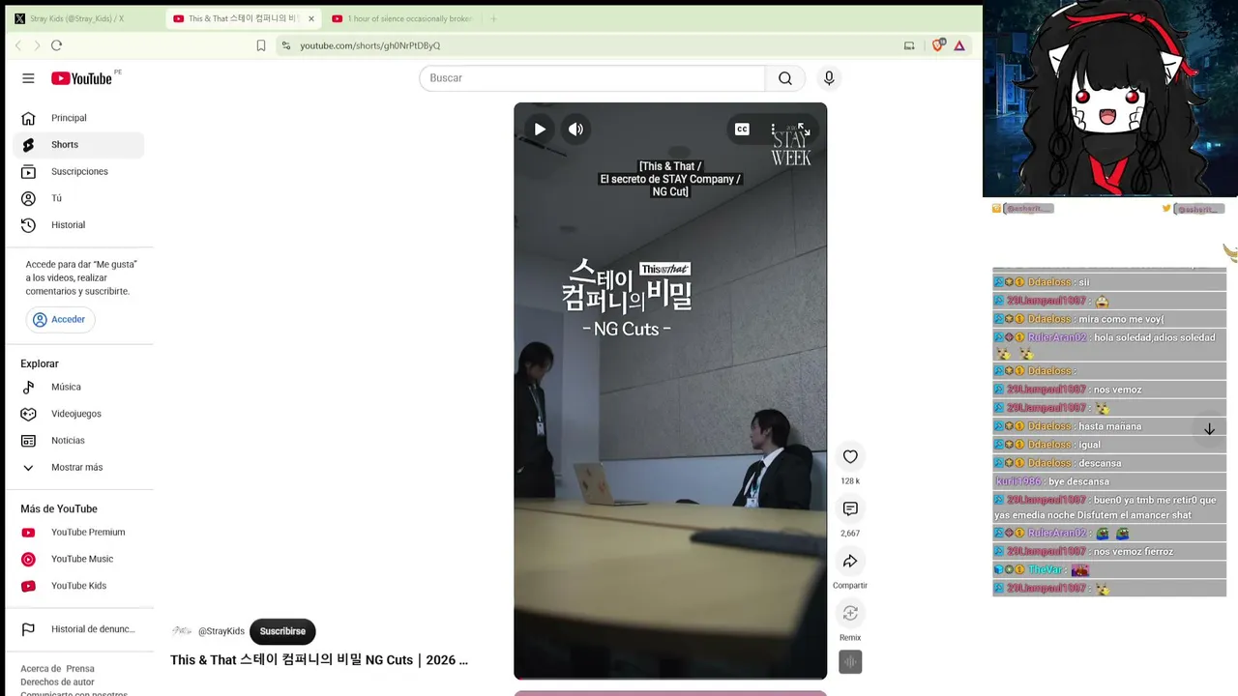The image size is (1238, 696).
Task: Like the Short with the heart
Action: pos(850,456)
